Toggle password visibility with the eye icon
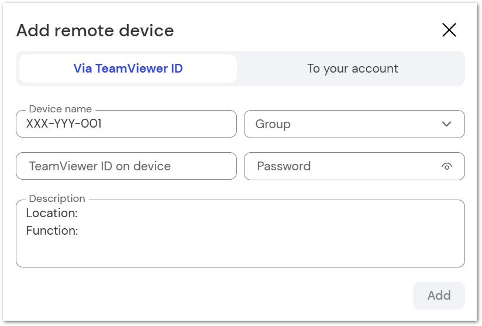482x326 pixels. pos(447,166)
